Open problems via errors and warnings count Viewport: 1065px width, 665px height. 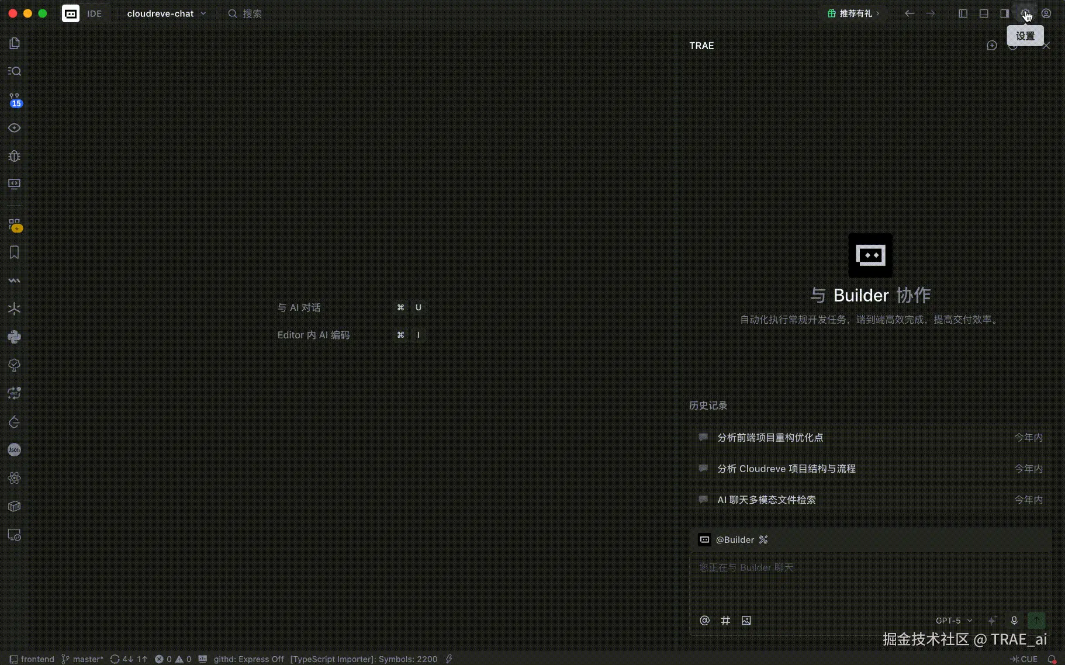click(x=173, y=659)
